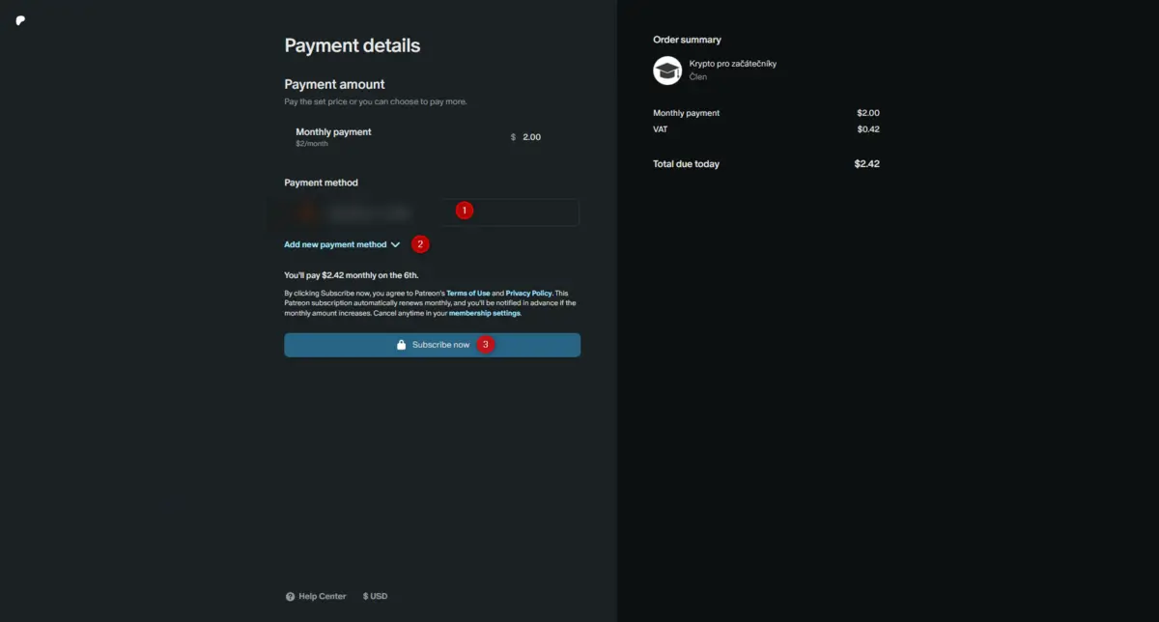Edit the monthly payment amount field

coord(531,137)
